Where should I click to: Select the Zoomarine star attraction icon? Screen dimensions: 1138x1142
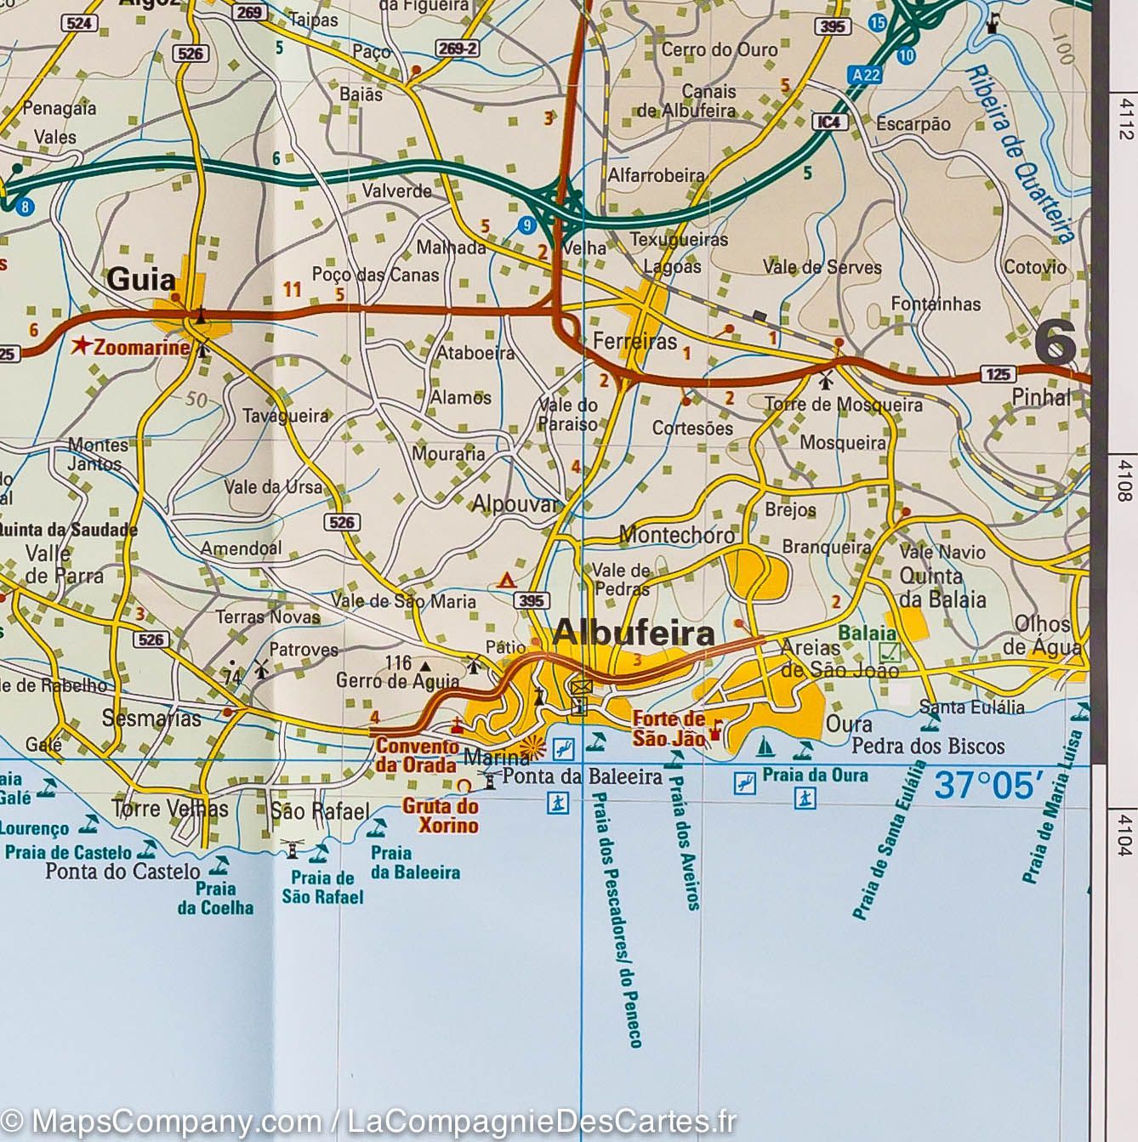click(81, 345)
